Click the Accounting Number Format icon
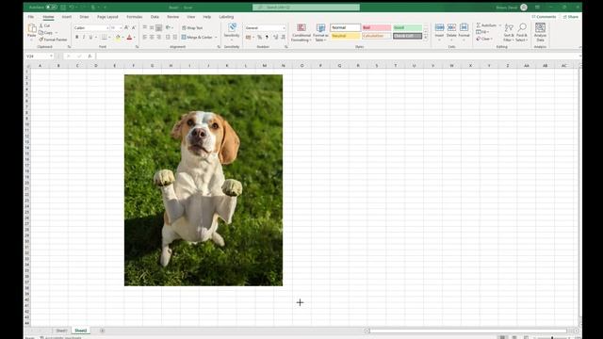The width and height of the screenshot is (603, 339). click(x=248, y=38)
